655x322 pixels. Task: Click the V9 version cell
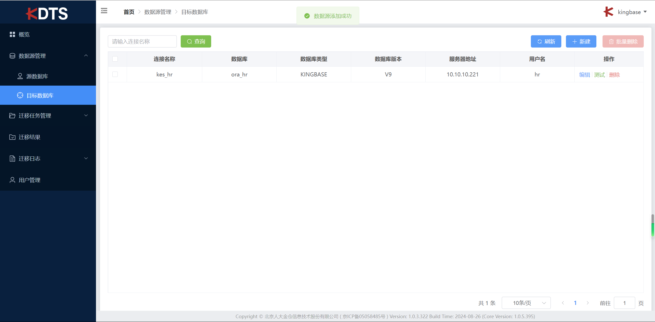[388, 74]
